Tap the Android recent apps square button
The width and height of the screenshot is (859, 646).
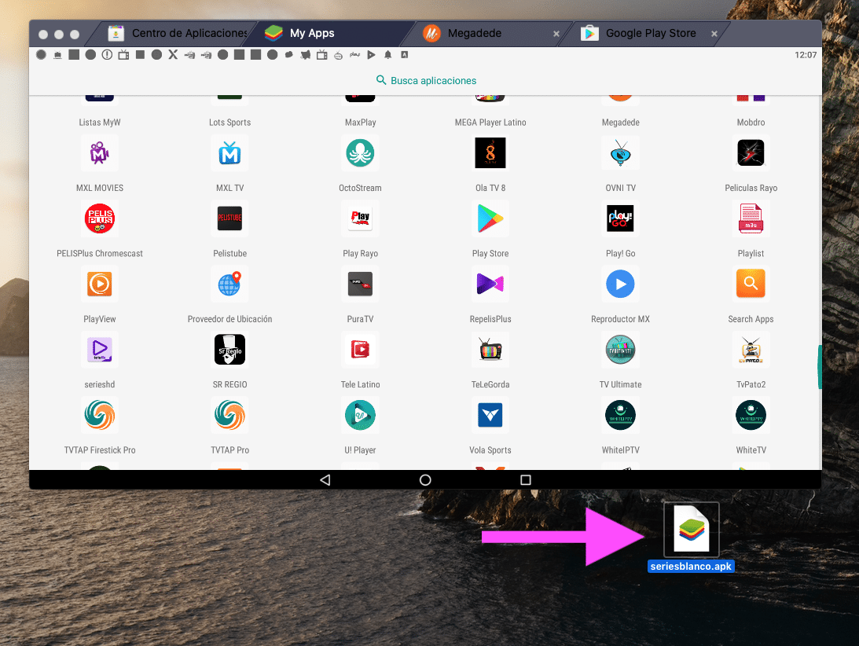[526, 479]
